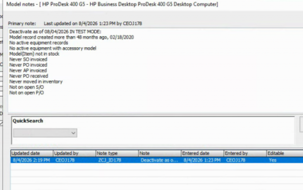Image resolution: width=303 pixels, height=190 pixels.
Task: Select the cell 8/4/2026 2:19 PM
Action: point(31,160)
